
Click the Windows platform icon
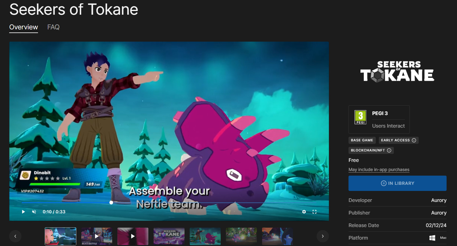(432, 238)
